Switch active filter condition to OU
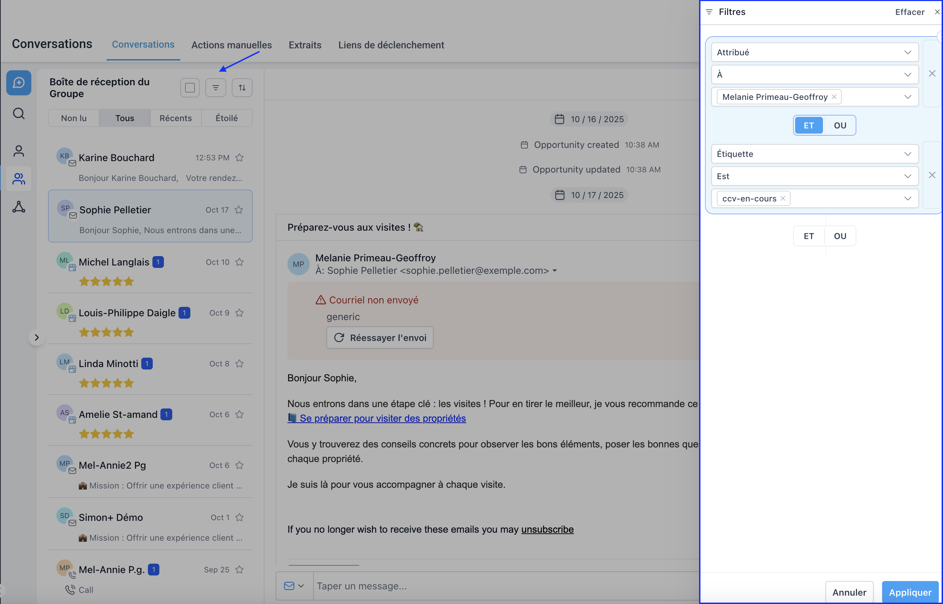The height and width of the screenshot is (604, 943). [840, 126]
